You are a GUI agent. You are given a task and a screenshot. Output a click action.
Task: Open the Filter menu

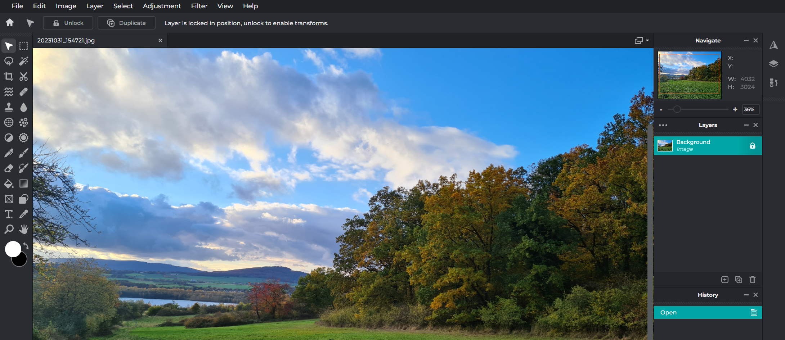199,6
